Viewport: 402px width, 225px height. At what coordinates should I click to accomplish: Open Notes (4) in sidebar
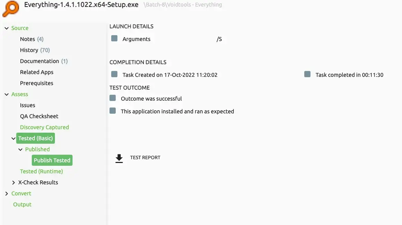click(x=32, y=39)
